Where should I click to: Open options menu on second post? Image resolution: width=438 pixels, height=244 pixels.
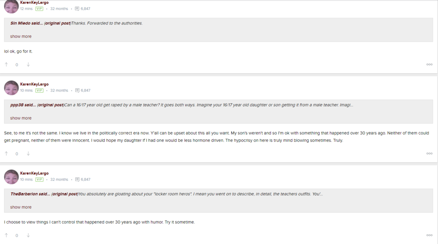(x=429, y=154)
